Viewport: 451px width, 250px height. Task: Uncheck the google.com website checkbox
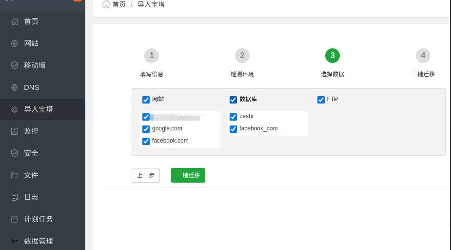click(x=146, y=129)
